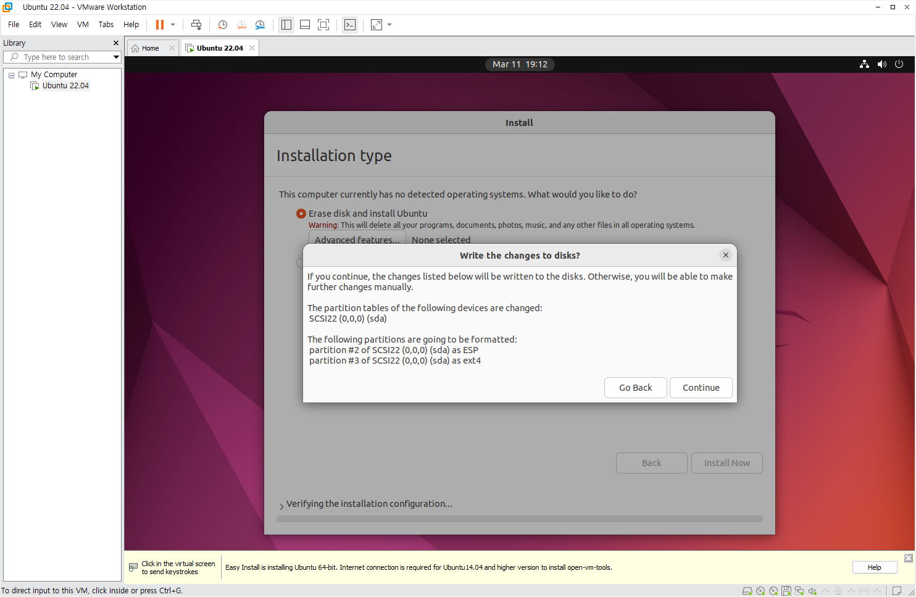Dismiss the Easy Install hint bar
Image resolution: width=916 pixels, height=597 pixels.
(908, 558)
